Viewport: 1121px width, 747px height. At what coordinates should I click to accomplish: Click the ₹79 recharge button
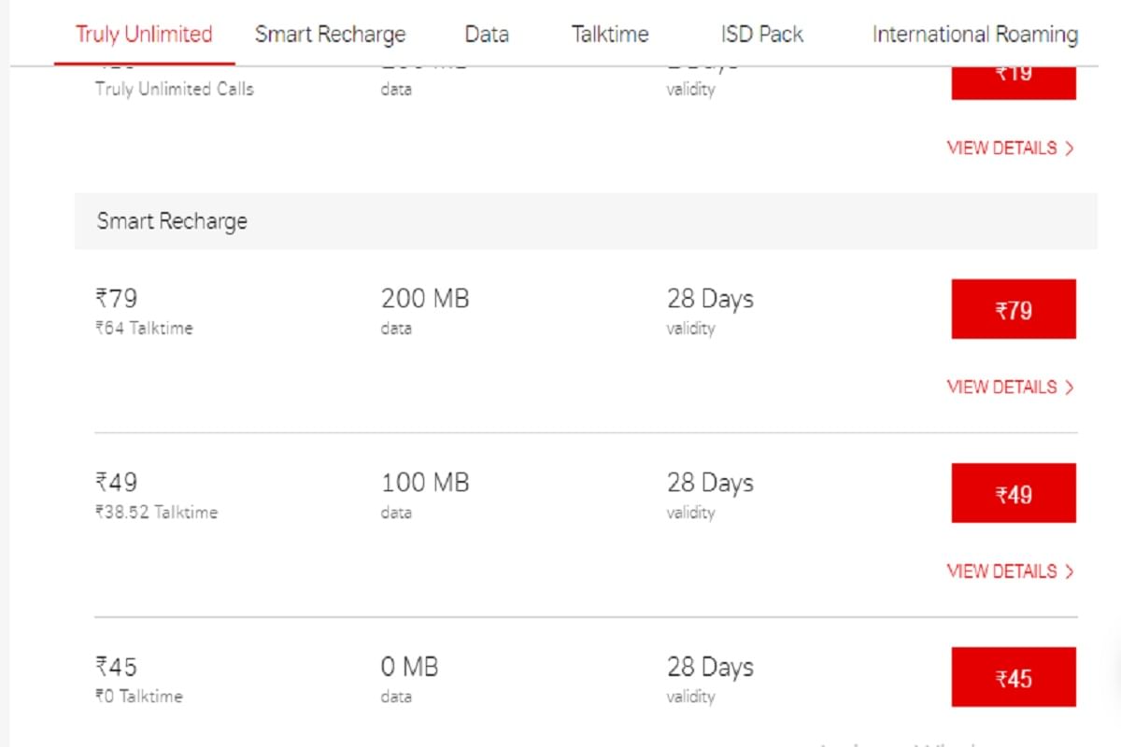[1014, 309]
